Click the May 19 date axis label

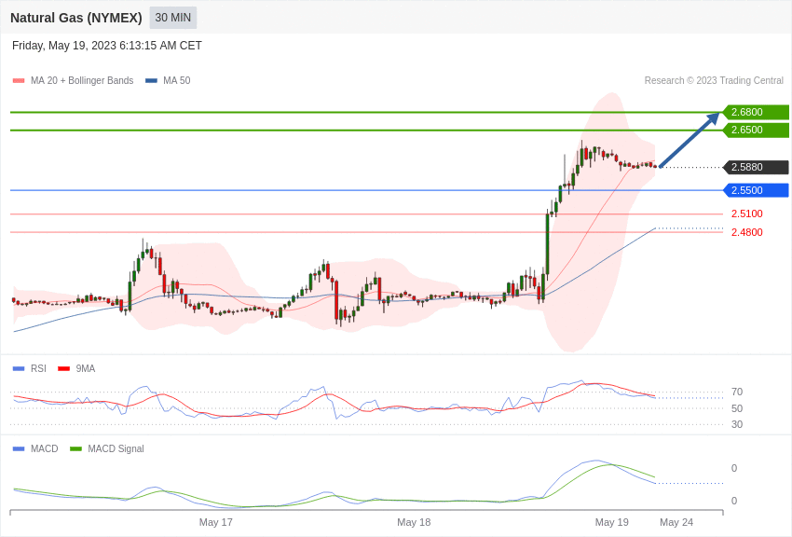pyautogui.click(x=611, y=522)
